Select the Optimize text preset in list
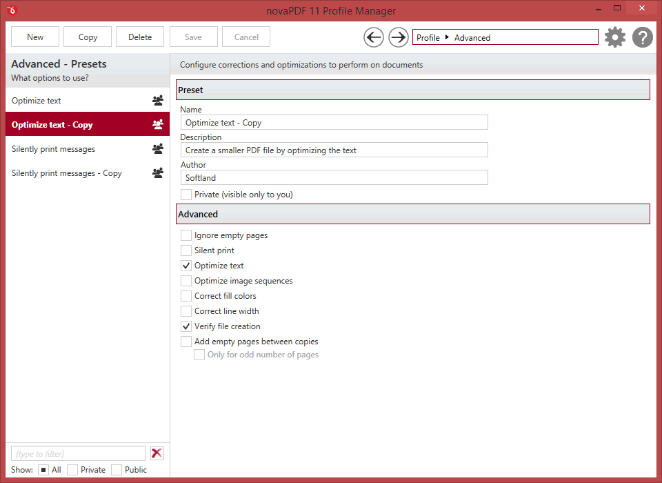Image resolution: width=662 pixels, height=483 pixels. point(37,101)
